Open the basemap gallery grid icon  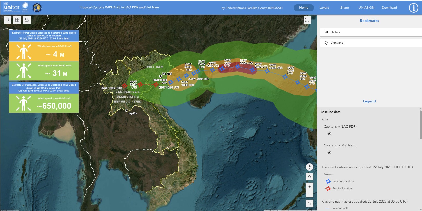17,20
